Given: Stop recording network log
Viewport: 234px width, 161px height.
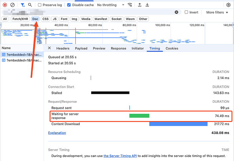Looking at the screenshot, I should point(5,5).
